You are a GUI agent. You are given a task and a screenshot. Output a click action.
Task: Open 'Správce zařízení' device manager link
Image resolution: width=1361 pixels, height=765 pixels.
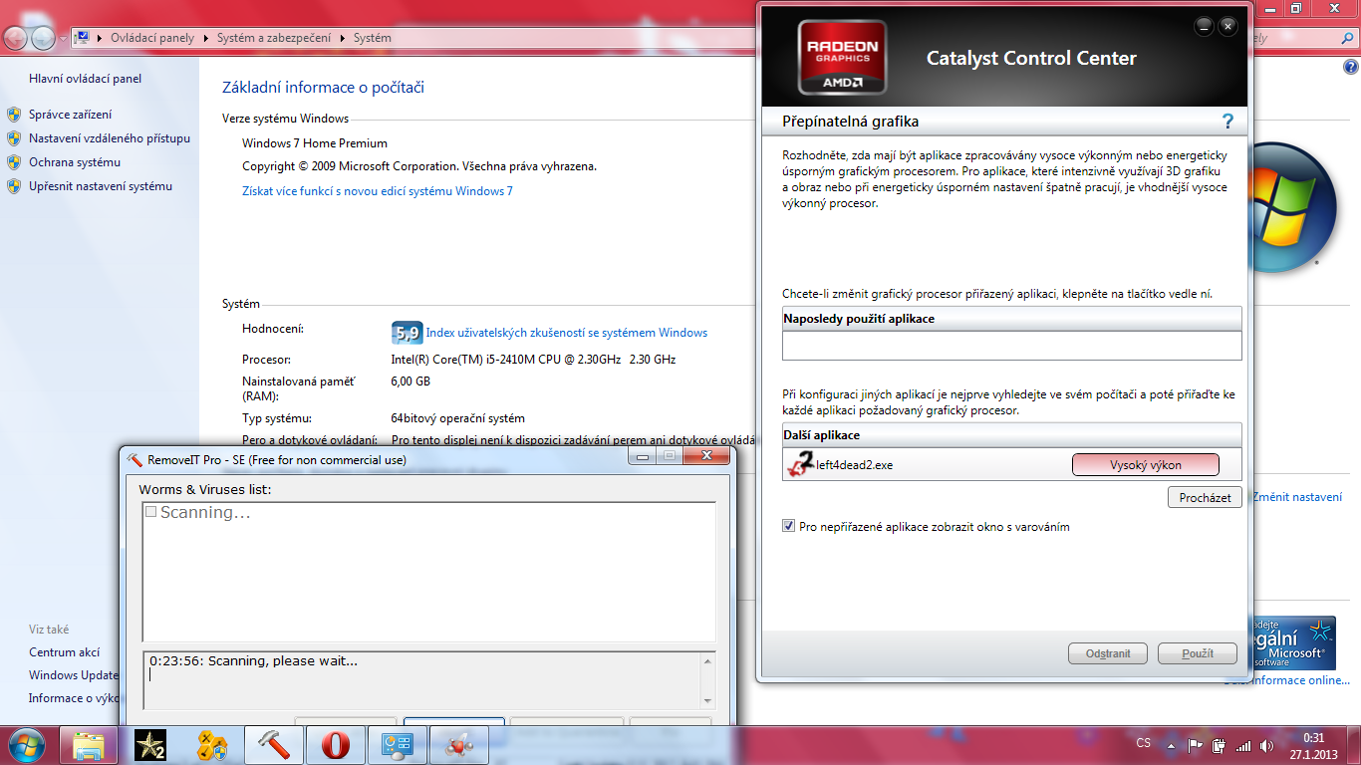pos(70,115)
